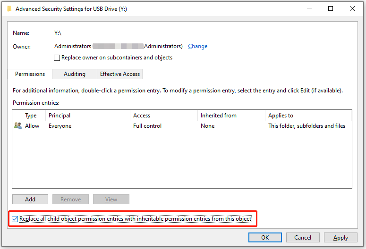Cancel the security settings dialog
This screenshot has height=249, width=366.
[x=302, y=238]
